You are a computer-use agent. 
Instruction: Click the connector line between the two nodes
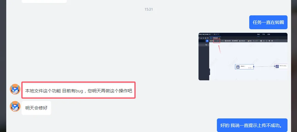(x=264, y=66)
